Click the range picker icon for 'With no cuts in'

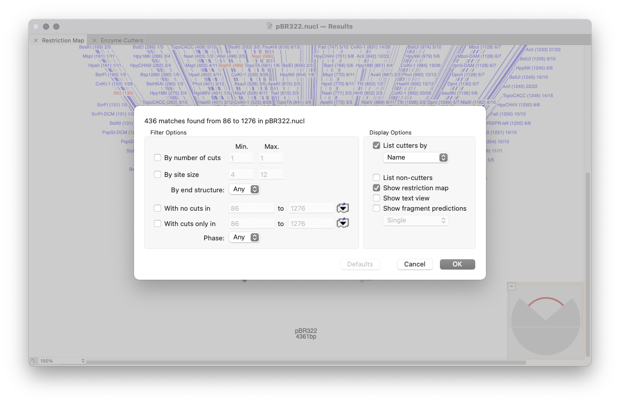click(342, 208)
